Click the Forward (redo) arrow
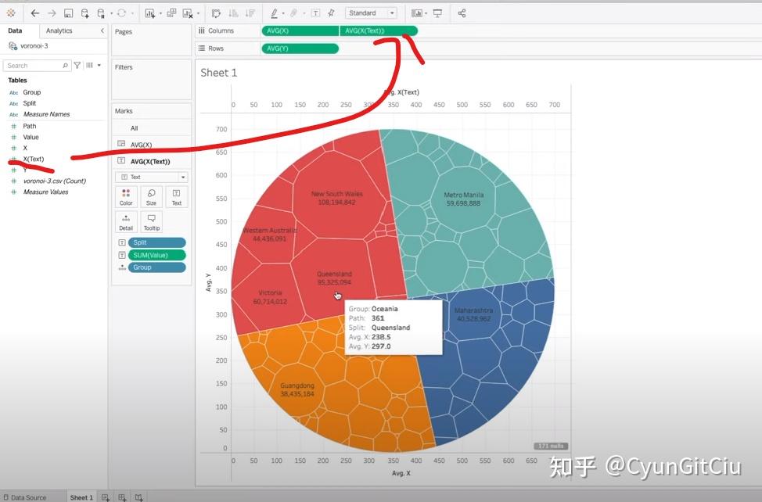Viewport: 762px width, 502px height. tap(52, 13)
